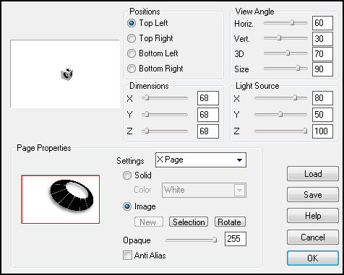
Task: Expand the White color dropdown arrow
Action: pyautogui.click(x=240, y=191)
